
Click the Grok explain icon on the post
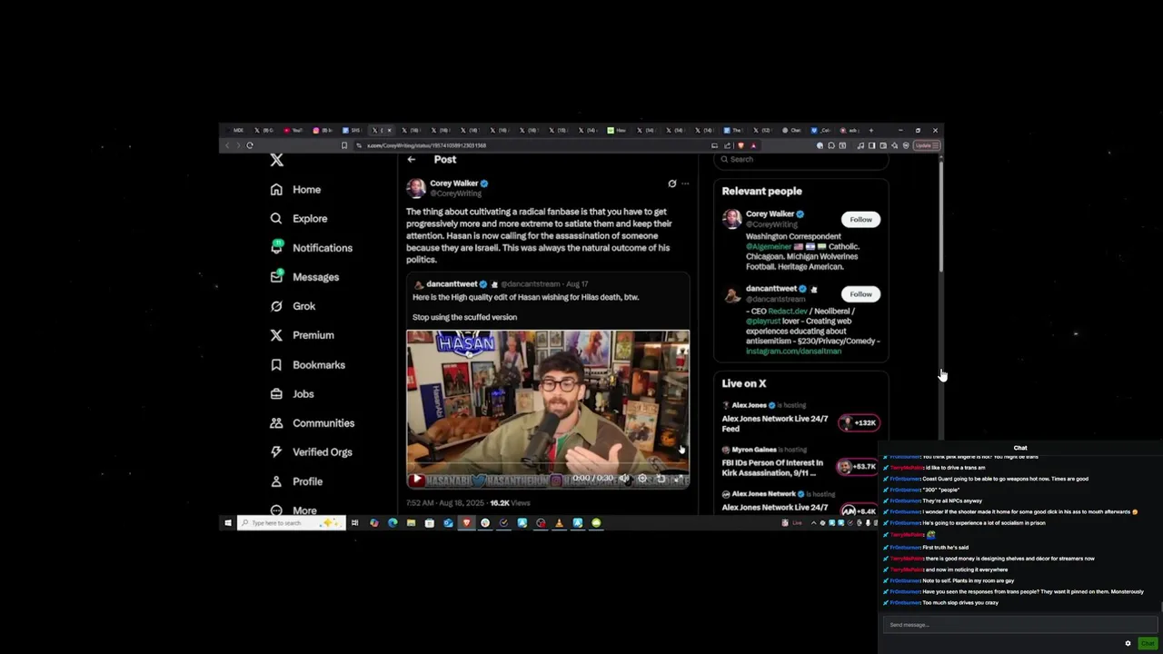point(672,183)
